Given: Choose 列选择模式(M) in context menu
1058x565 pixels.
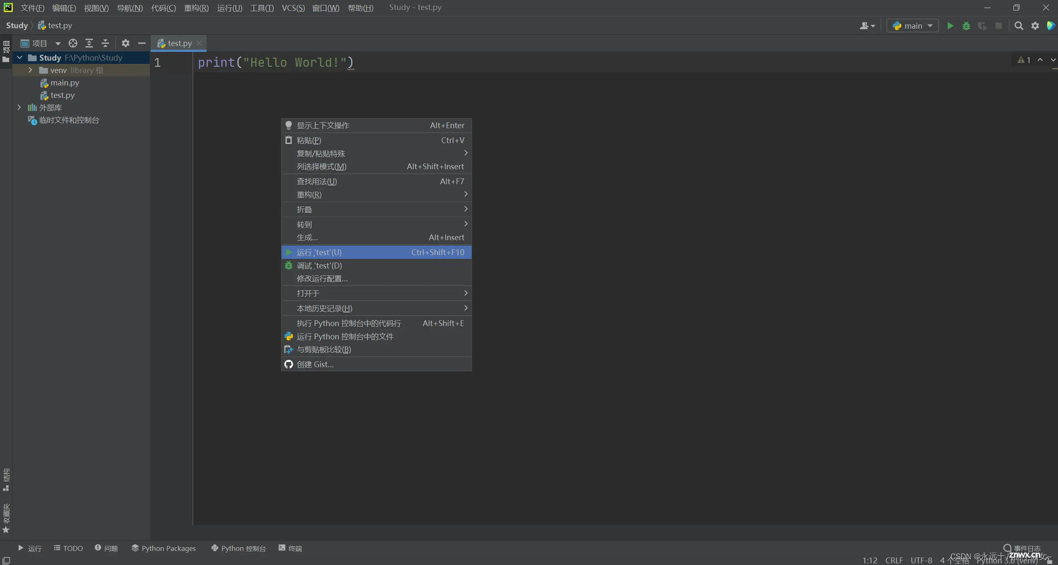Looking at the screenshot, I should [376, 166].
